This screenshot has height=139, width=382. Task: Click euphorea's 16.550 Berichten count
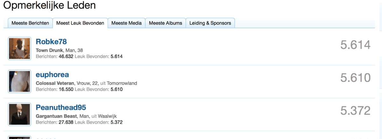(x=66, y=89)
